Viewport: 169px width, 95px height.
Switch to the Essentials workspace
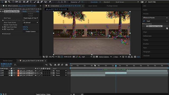click(94, 2)
